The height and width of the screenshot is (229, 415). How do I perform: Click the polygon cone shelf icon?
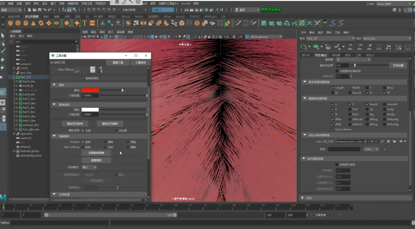tap(33, 23)
